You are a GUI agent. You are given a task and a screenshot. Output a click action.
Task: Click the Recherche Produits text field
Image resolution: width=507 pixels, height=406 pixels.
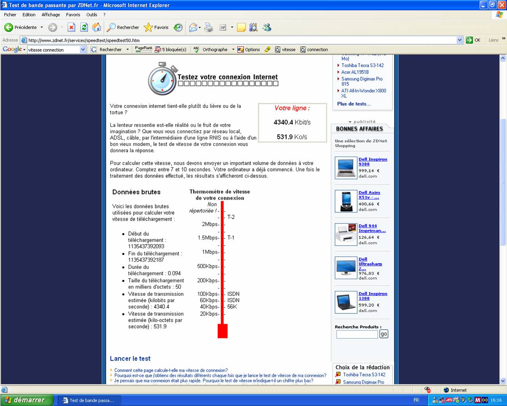click(x=357, y=334)
